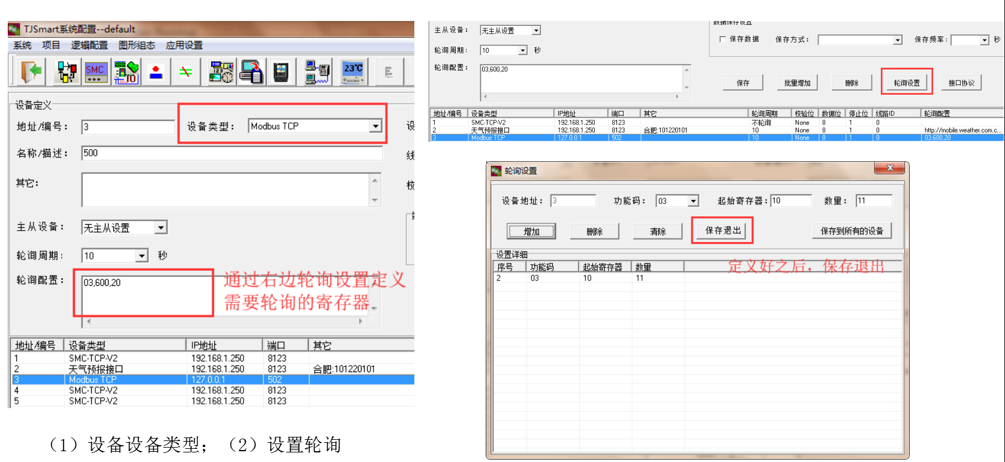Click the 起始寄存器 input field
Image resolution: width=1005 pixels, height=462 pixels.
click(790, 201)
